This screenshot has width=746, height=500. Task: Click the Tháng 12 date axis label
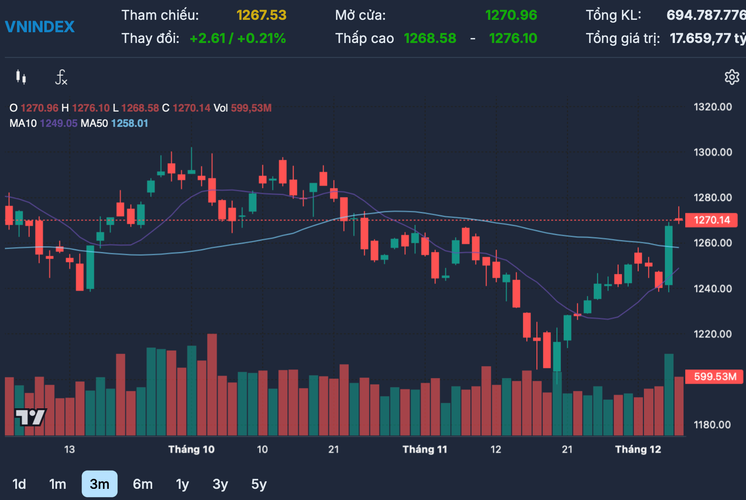(638, 449)
